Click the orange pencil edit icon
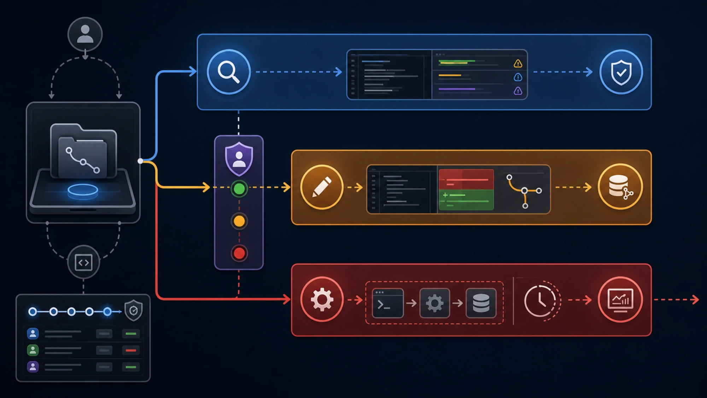 322,187
